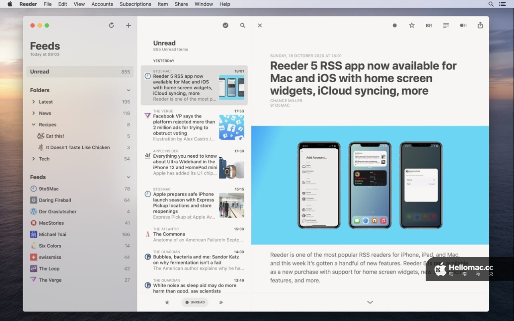Click the 9TO5MAC source under the headline
514x321 pixels.
click(x=280, y=105)
